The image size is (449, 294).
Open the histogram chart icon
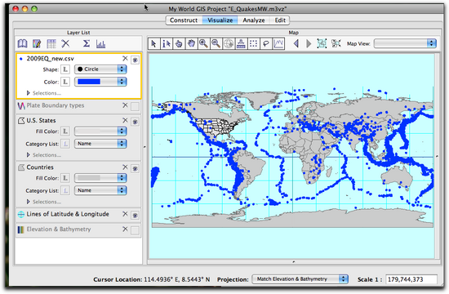pyautogui.click(x=100, y=44)
